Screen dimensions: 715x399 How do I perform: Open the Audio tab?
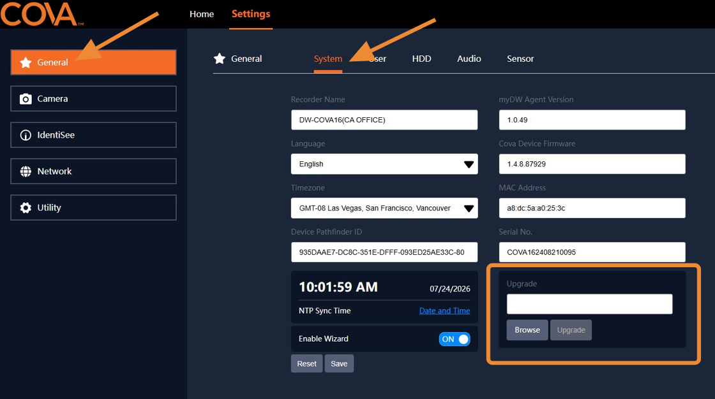click(469, 59)
